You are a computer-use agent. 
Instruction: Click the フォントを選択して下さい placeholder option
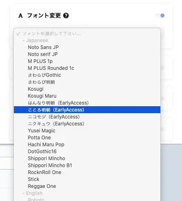pyautogui.click(x=87, y=33)
